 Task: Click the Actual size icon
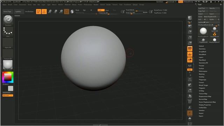[190, 37]
